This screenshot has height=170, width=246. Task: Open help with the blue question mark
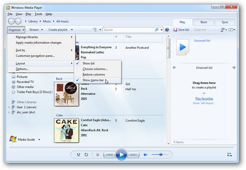[x=167, y=30]
